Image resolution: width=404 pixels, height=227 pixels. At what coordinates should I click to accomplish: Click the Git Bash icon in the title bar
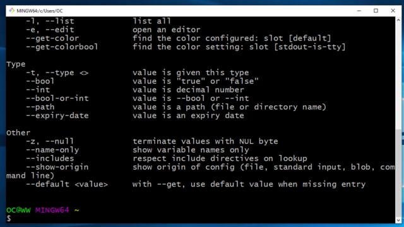tap(11, 11)
